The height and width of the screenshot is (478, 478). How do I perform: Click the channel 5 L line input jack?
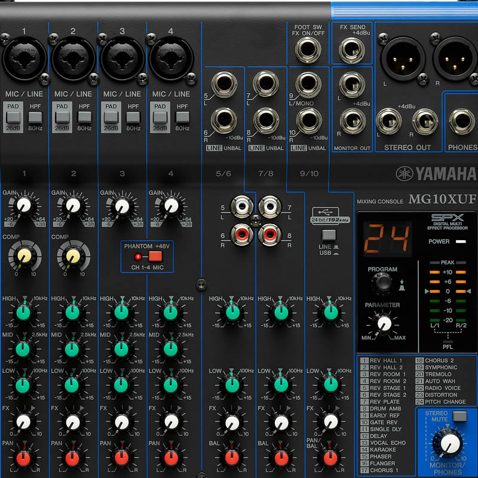tap(224, 84)
